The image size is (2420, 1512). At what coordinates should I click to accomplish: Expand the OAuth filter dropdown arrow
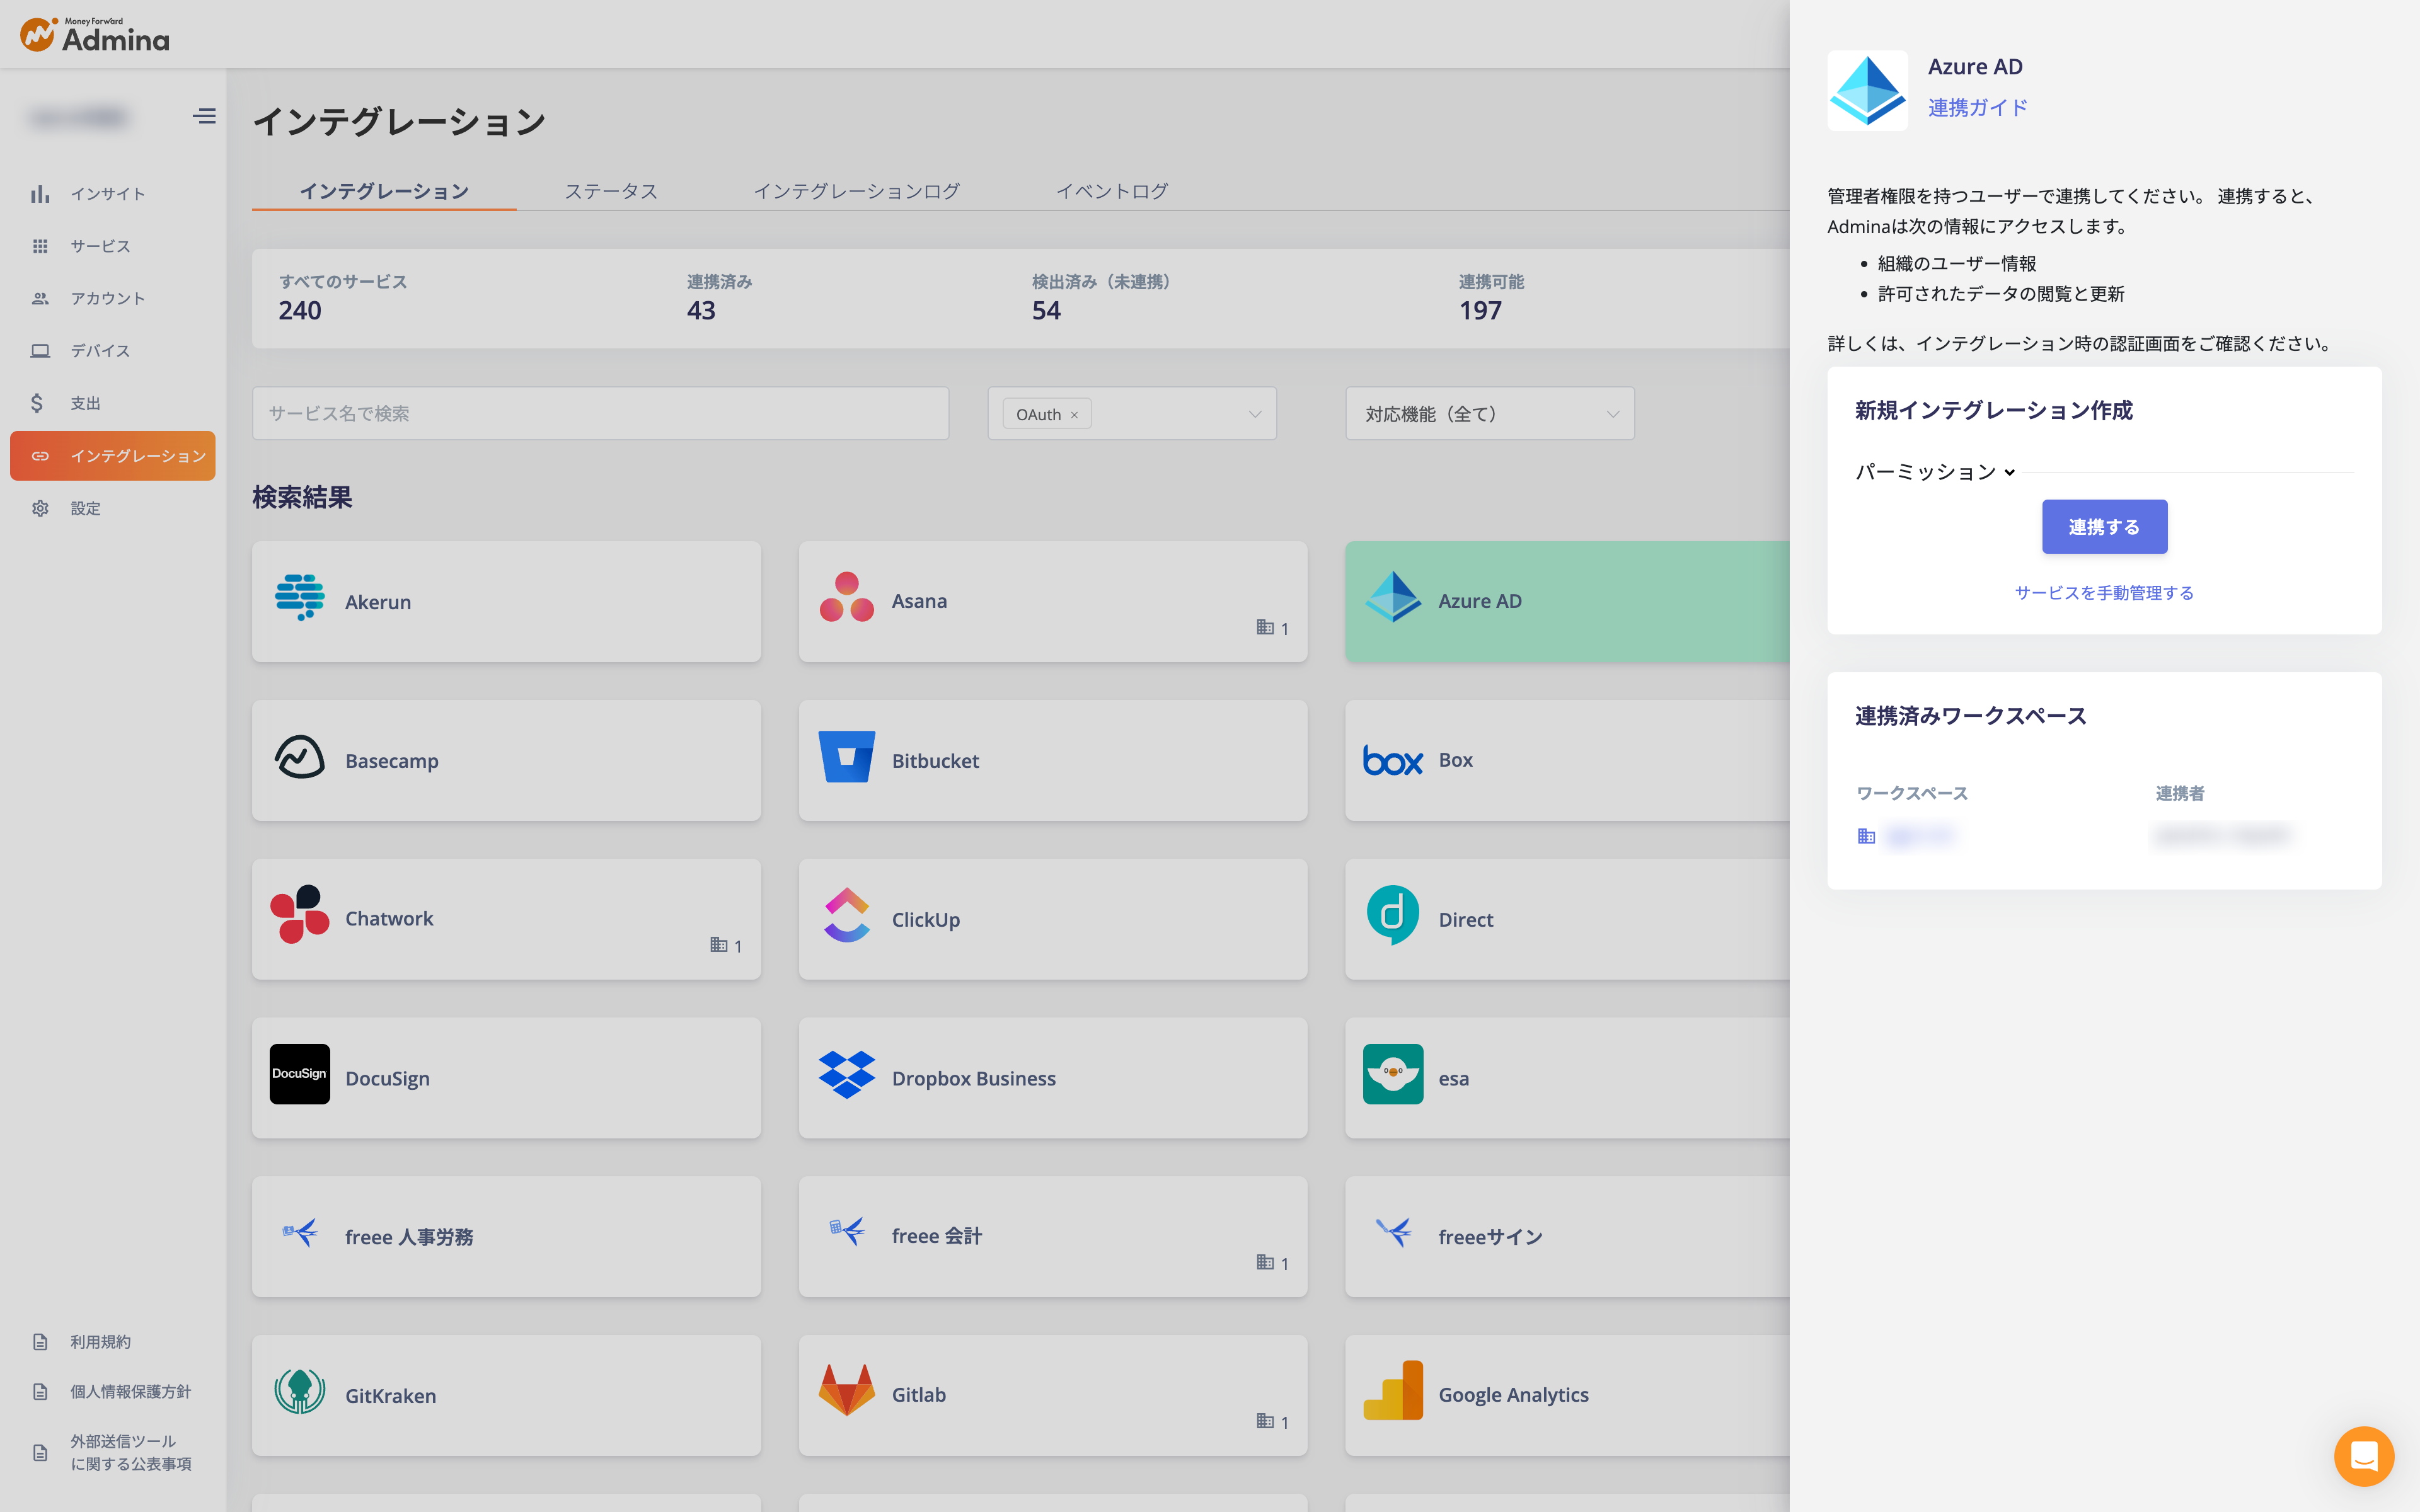pyautogui.click(x=1254, y=414)
